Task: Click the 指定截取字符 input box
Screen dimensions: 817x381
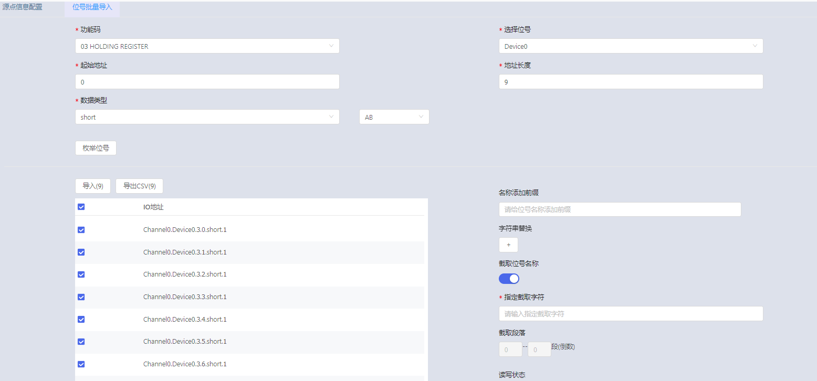Action: pos(630,314)
